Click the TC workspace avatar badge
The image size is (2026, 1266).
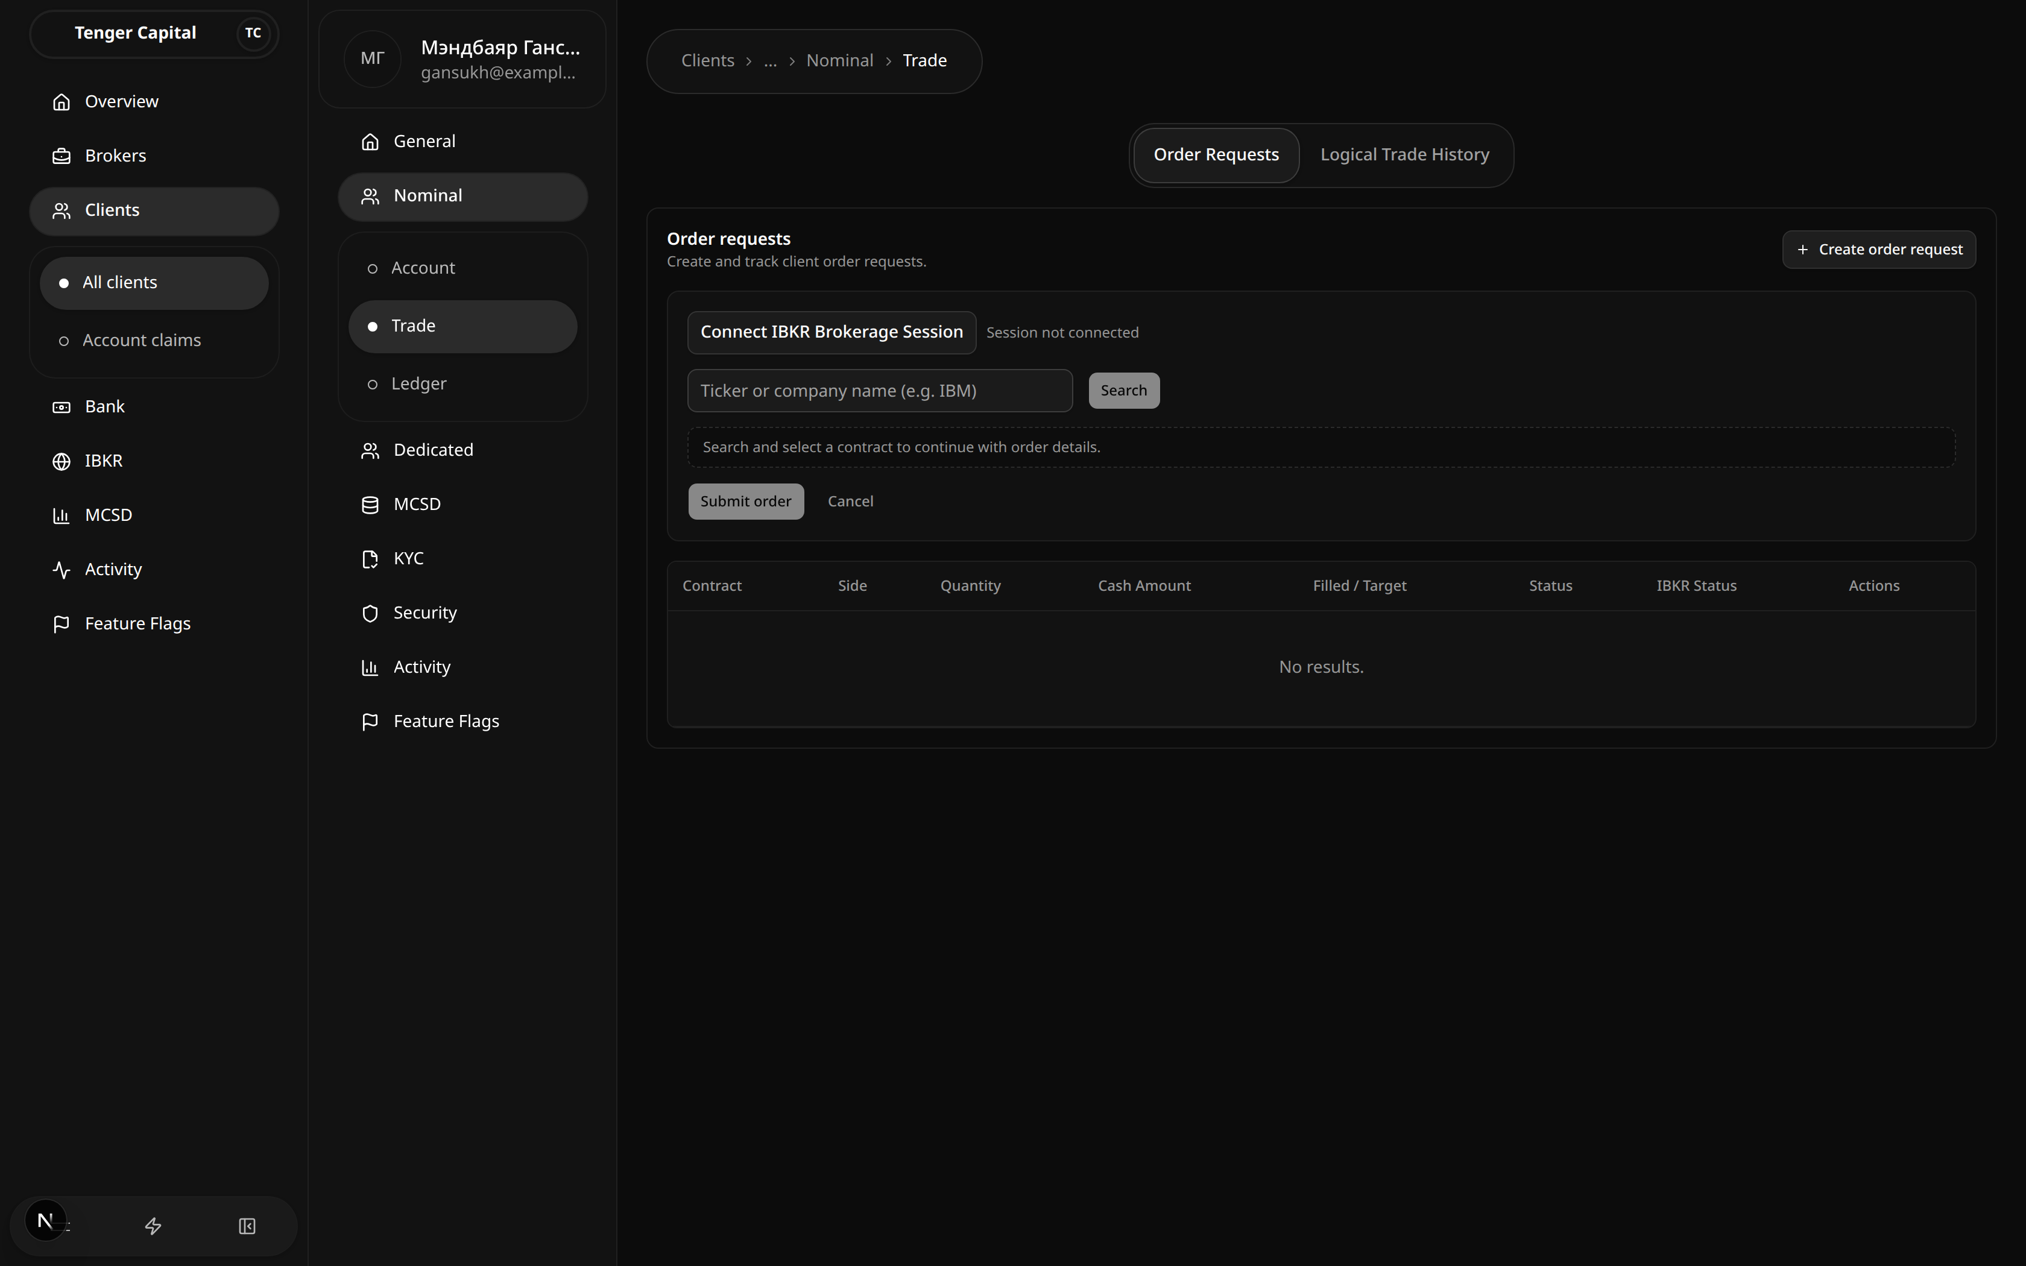coord(253,34)
